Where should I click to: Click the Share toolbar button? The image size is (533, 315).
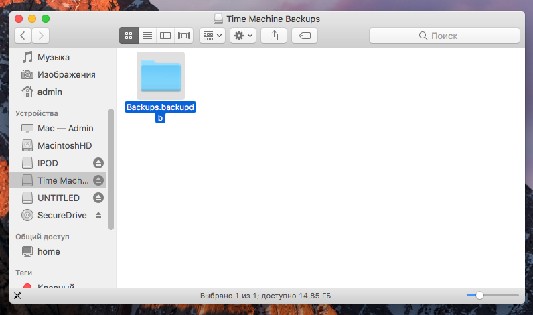click(x=274, y=36)
